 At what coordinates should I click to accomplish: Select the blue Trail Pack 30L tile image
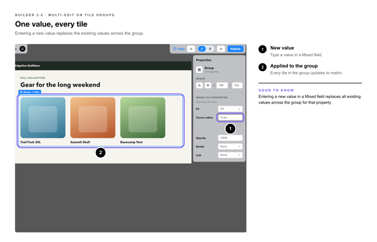43,118
